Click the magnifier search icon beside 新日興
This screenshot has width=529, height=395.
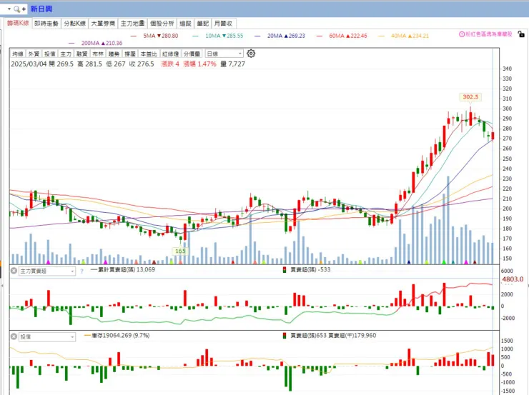click(x=16, y=9)
